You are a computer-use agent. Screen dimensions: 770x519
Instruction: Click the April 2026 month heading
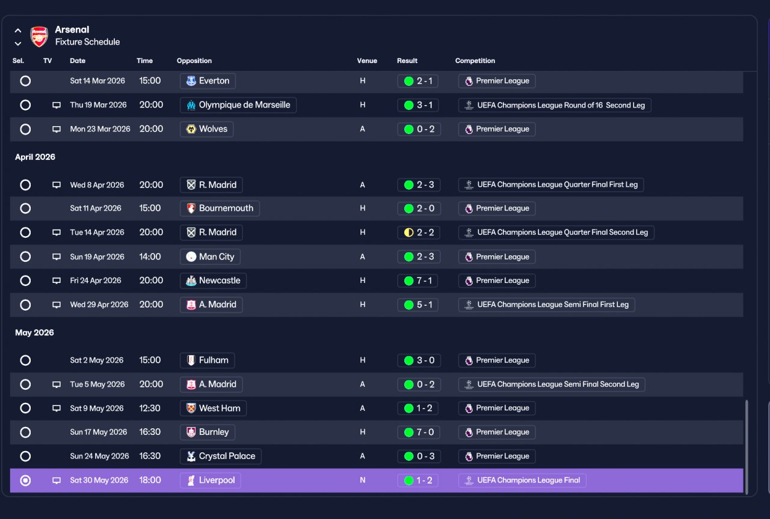click(35, 157)
